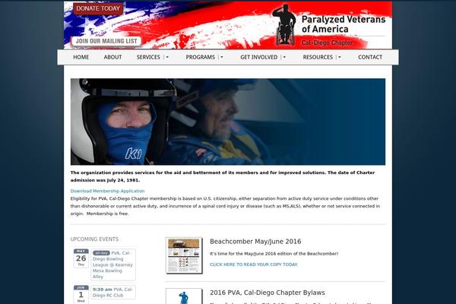
Task: Select the May 26 calendar date icon
Action: click(x=81, y=258)
